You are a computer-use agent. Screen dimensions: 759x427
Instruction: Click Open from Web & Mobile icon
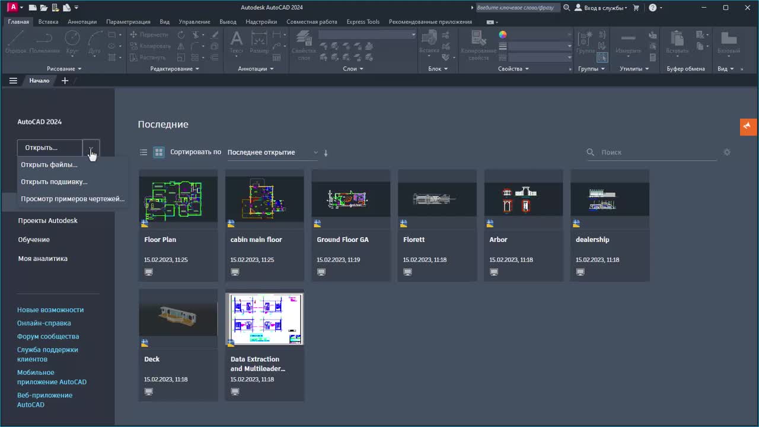55,8
